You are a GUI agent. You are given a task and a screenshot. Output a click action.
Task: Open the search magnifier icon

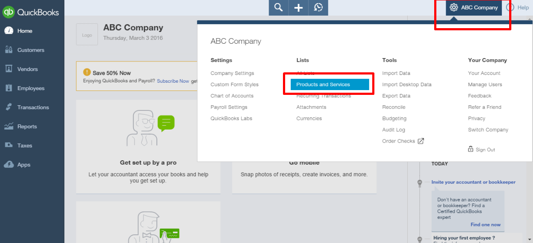coord(279,7)
